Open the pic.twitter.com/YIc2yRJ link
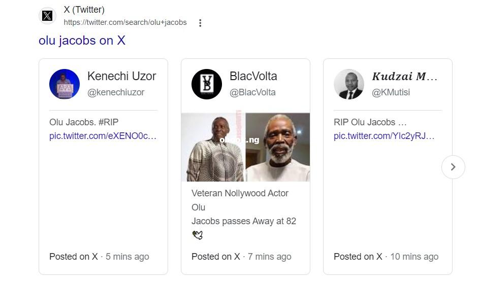This screenshot has width=479, height=281. (384, 136)
